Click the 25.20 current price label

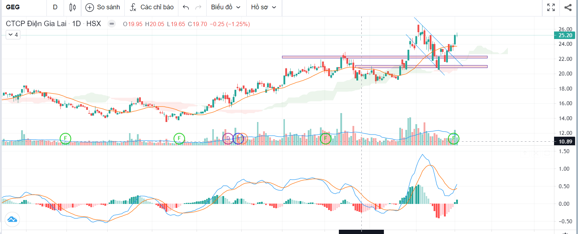coord(565,35)
